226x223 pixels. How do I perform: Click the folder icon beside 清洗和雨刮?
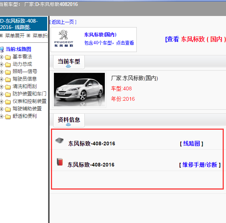(8, 87)
